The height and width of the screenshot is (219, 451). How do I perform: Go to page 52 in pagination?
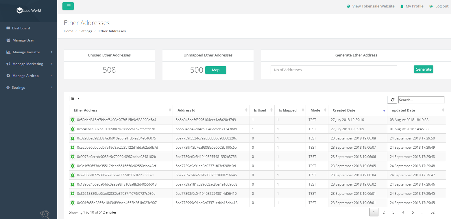click(x=432, y=212)
